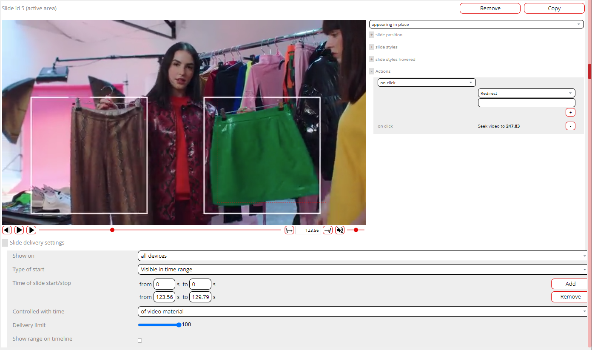Image resolution: width=592 pixels, height=350 pixels.
Task: Enable the Show range on timeline checkbox
Action: click(140, 341)
